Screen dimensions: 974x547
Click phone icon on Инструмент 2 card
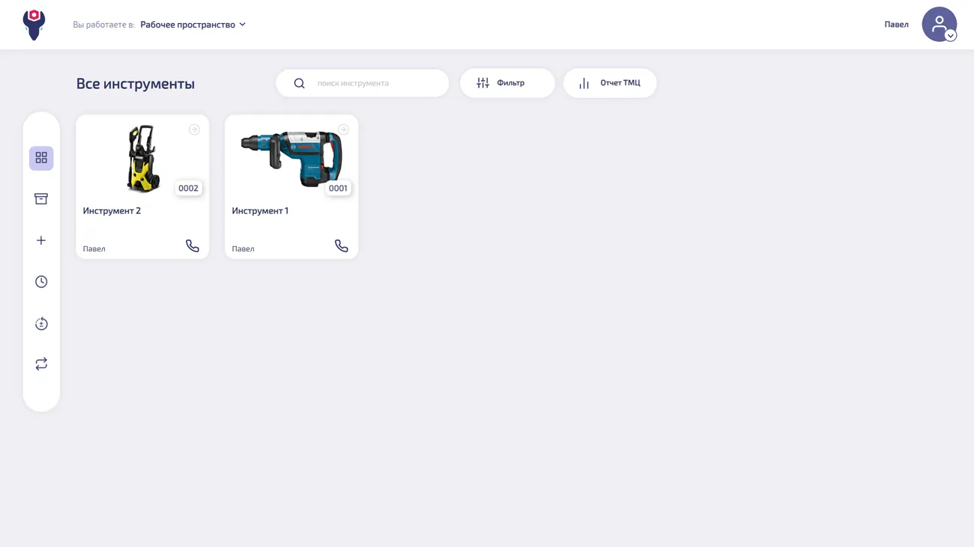[193, 246]
